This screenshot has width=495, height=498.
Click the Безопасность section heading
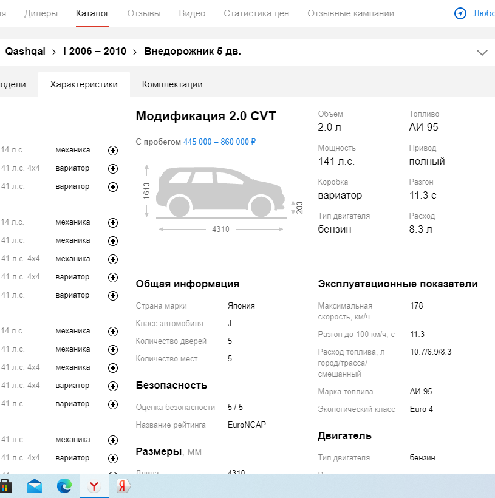[171, 385]
